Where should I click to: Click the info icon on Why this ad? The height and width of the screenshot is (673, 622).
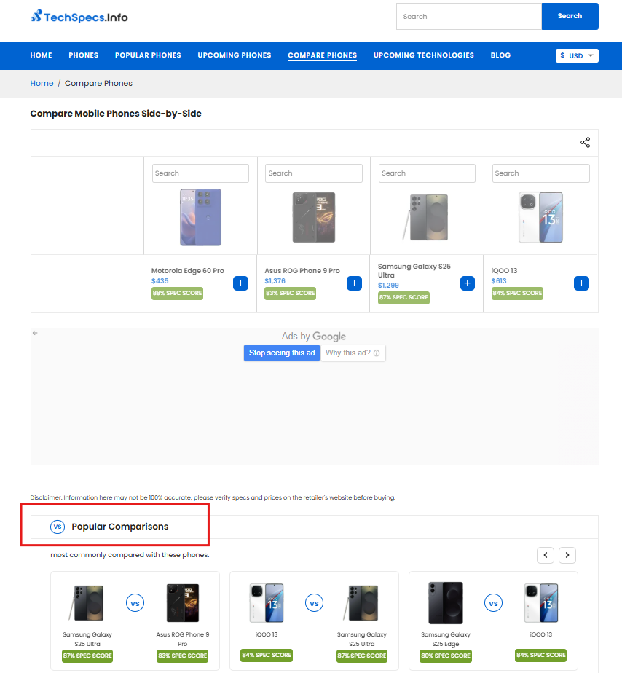tap(377, 353)
